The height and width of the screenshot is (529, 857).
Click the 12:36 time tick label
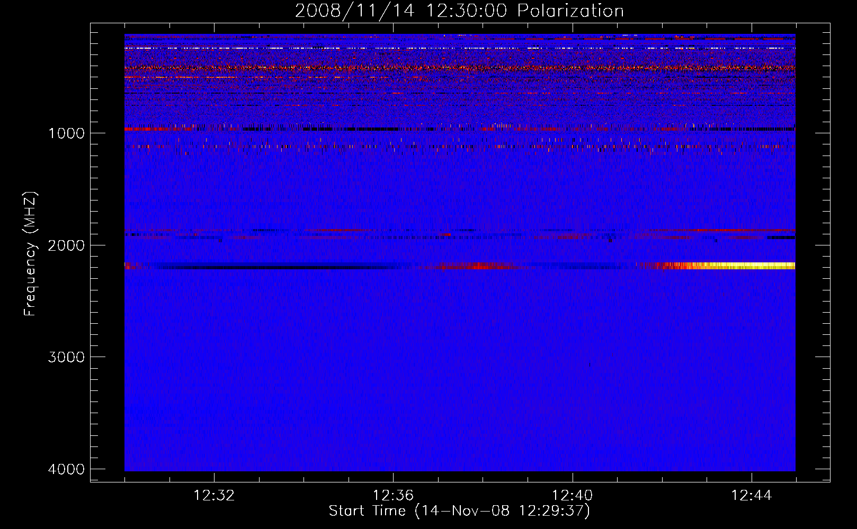(x=393, y=496)
